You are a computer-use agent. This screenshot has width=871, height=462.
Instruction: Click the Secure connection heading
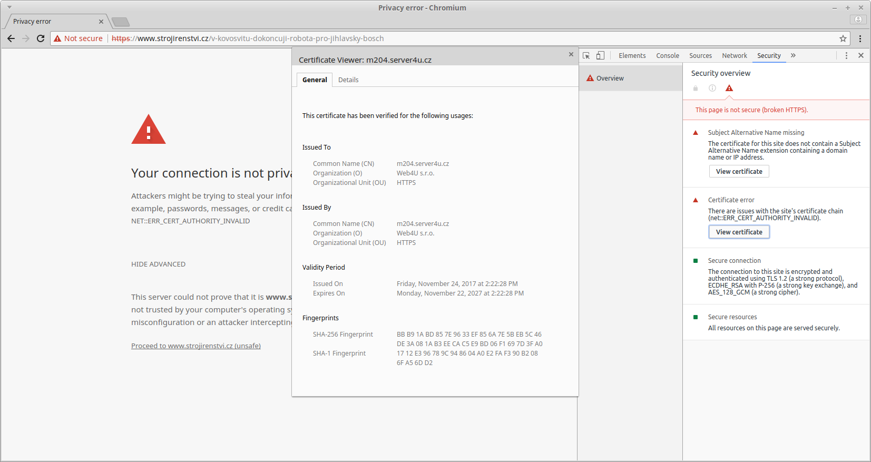pyautogui.click(x=734, y=261)
